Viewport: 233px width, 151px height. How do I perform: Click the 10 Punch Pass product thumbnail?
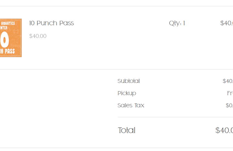point(11,38)
